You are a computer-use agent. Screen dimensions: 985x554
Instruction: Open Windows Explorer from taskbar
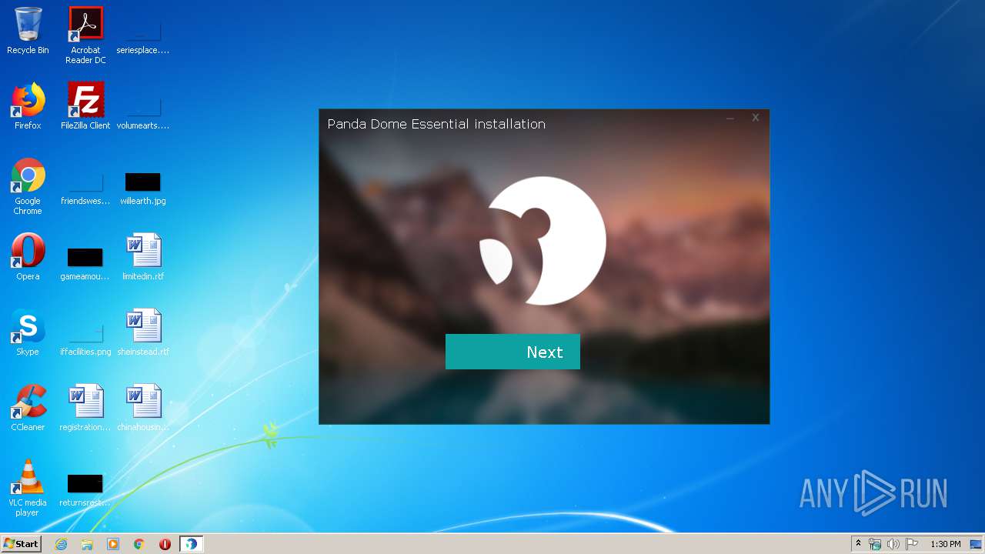point(87,544)
